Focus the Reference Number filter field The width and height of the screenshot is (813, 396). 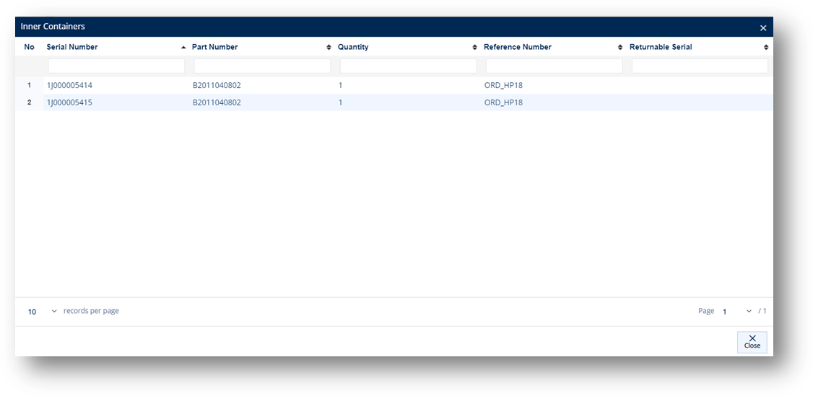point(554,66)
